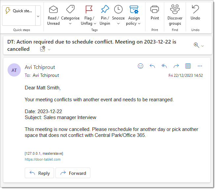This screenshot has height=190, width=216.
Task: Open the zoom magnifier dropdown
Action: (202, 46)
